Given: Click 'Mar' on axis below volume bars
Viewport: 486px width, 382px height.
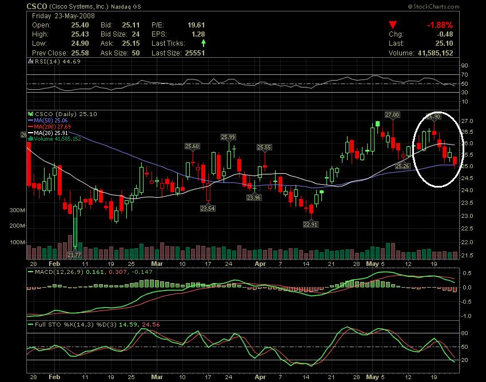Looking at the screenshot, I should point(157,264).
